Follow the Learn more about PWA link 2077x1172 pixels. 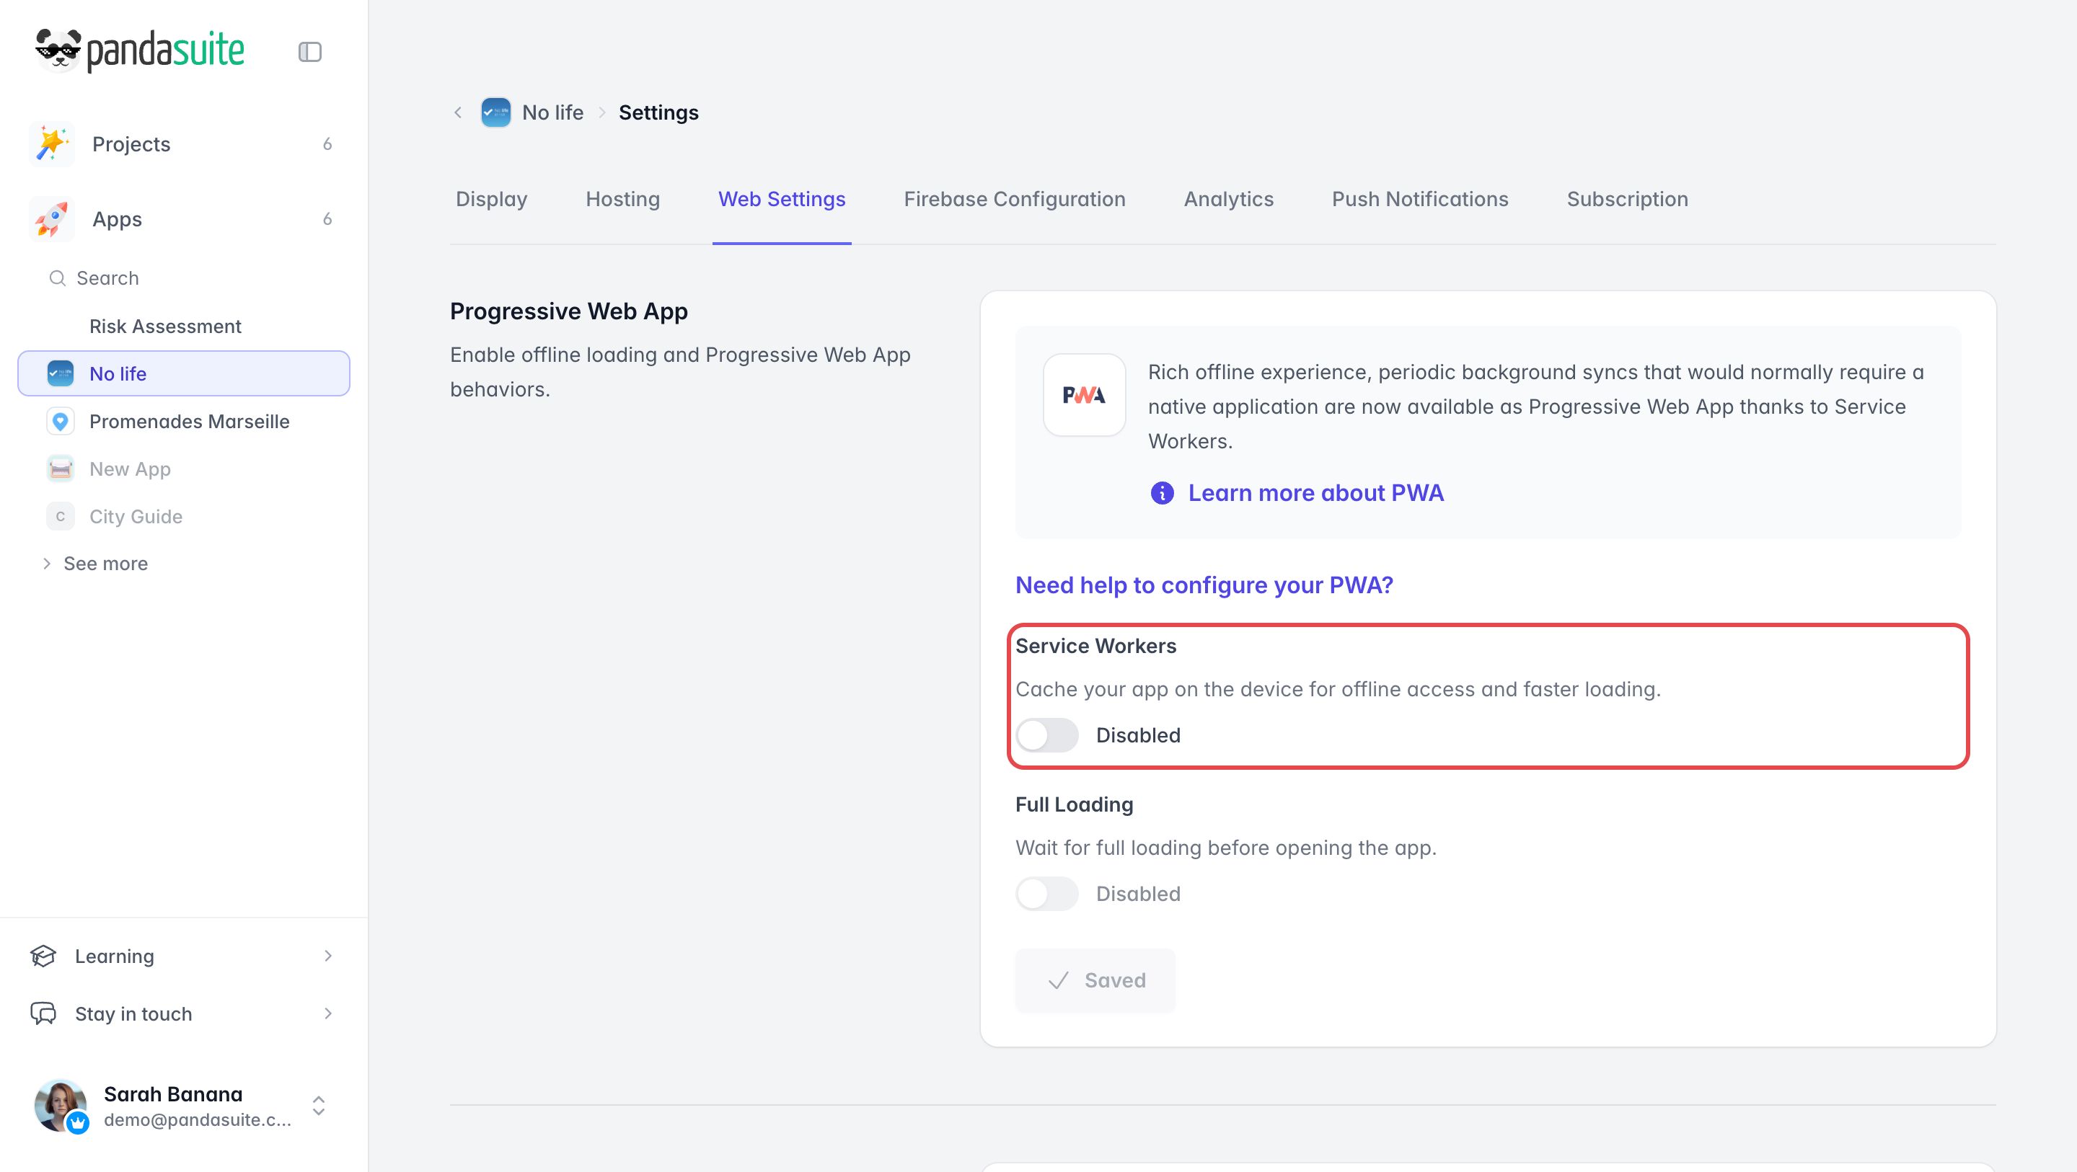tap(1316, 492)
